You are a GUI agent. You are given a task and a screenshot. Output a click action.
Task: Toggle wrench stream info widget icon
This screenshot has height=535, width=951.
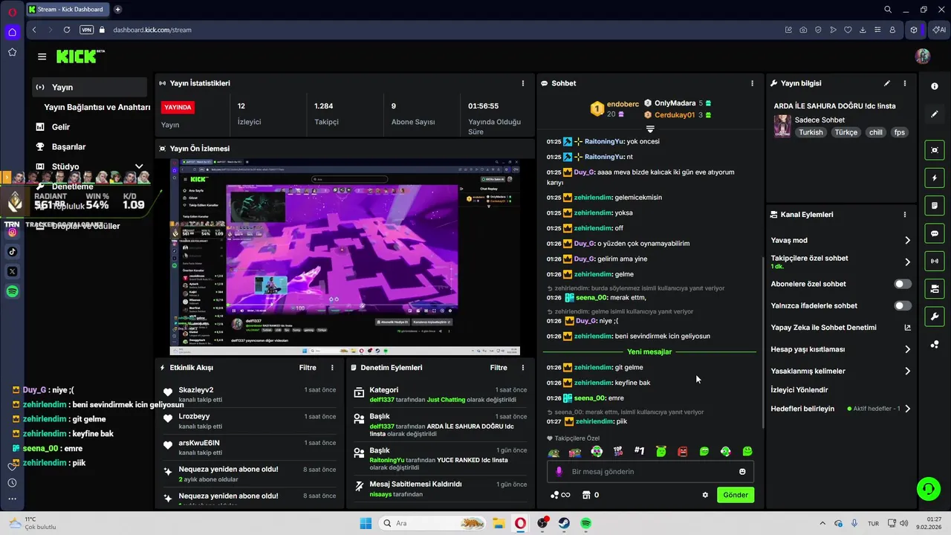(x=935, y=317)
